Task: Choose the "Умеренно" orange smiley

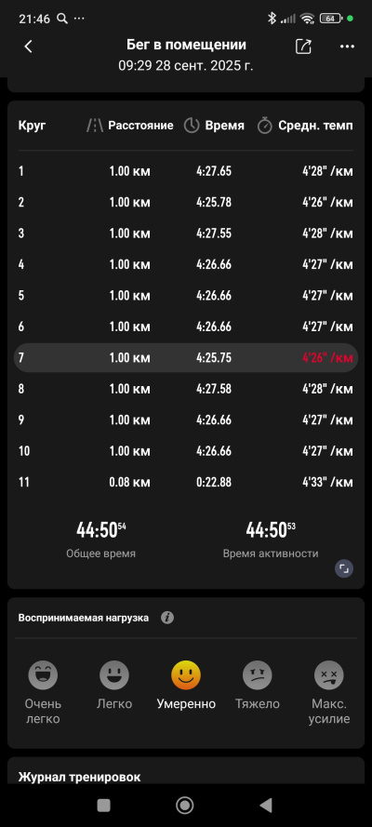Action: pos(186,675)
